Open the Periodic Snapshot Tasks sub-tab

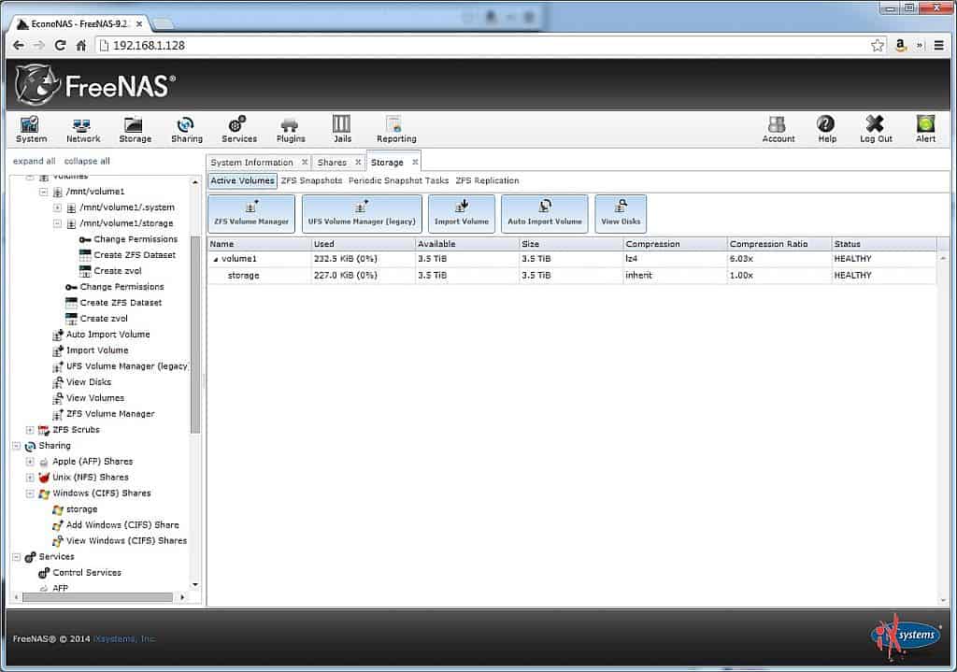[x=398, y=180]
